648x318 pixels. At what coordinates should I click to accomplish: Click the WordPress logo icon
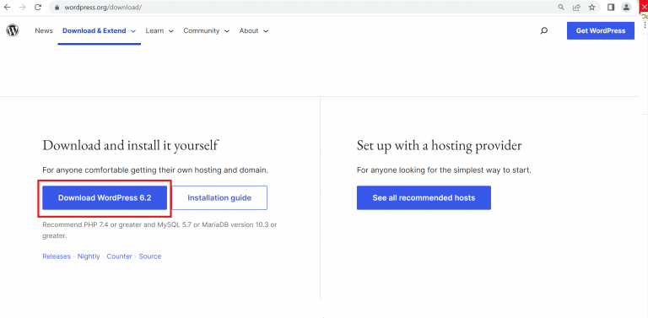[13, 30]
